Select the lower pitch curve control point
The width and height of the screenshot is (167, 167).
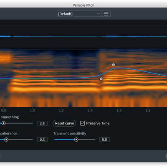[x=101, y=79]
